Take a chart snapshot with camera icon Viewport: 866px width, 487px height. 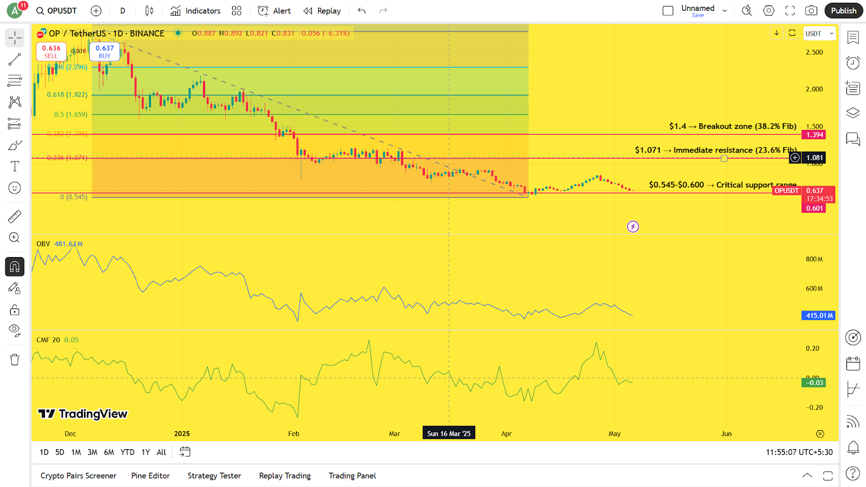point(811,11)
